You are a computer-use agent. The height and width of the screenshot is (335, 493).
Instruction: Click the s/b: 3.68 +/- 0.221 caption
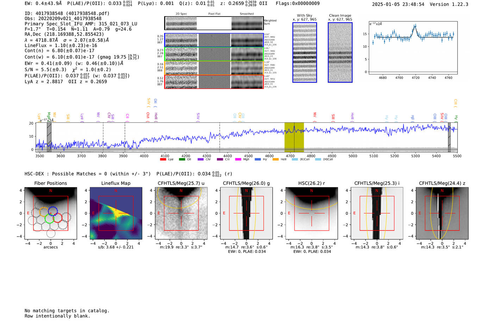pos(116,247)
